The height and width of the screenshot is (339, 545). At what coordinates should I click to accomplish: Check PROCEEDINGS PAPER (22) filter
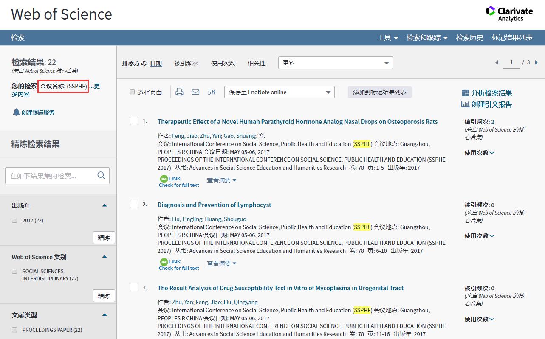coord(14,330)
